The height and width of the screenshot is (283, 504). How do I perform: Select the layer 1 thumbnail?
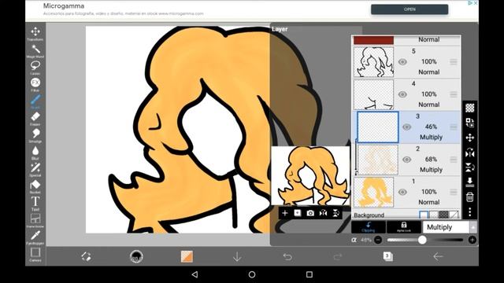coord(373,192)
